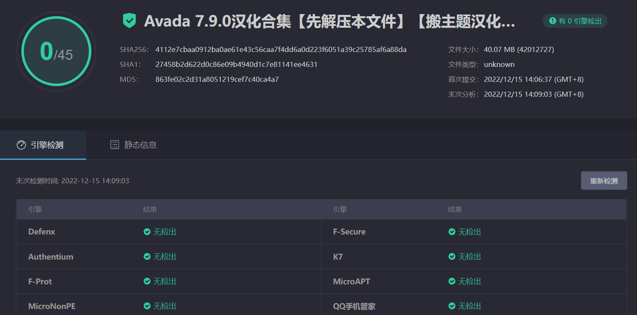The width and height of the screenshot is (637, 315).
Task: Select the MD5 hash value
Action: pyautogui.click(x=217, y=79)
